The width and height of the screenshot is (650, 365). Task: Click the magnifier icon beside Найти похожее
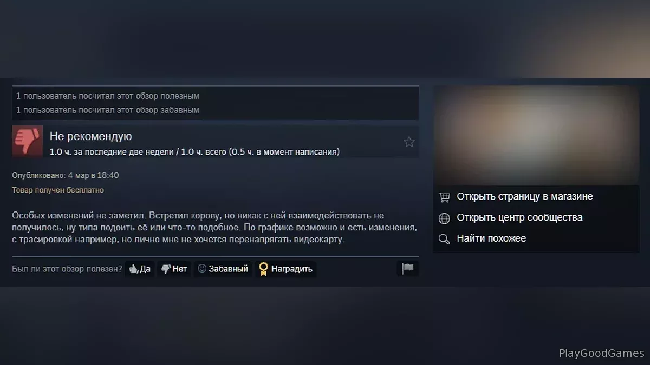point(444,239)
